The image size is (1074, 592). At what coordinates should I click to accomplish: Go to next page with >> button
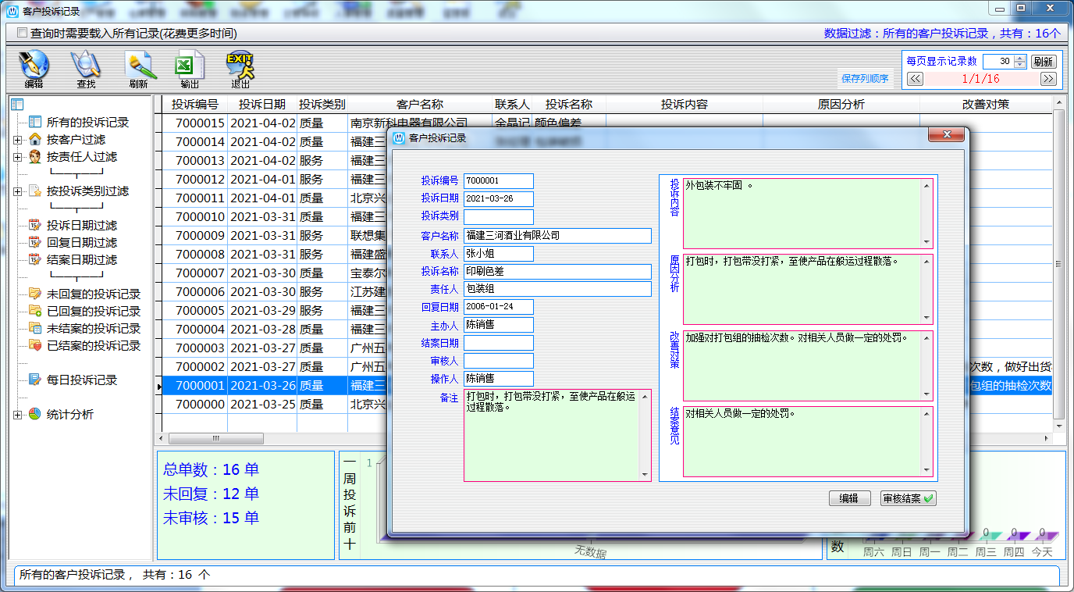point(1048,78)
